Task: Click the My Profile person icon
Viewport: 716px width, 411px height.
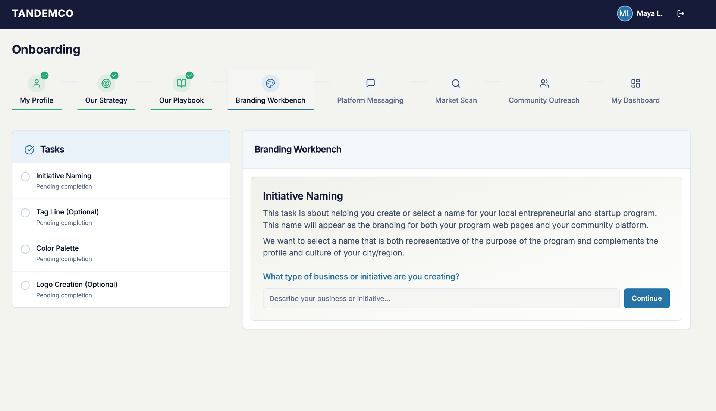Action: click(x=37, y=84)
